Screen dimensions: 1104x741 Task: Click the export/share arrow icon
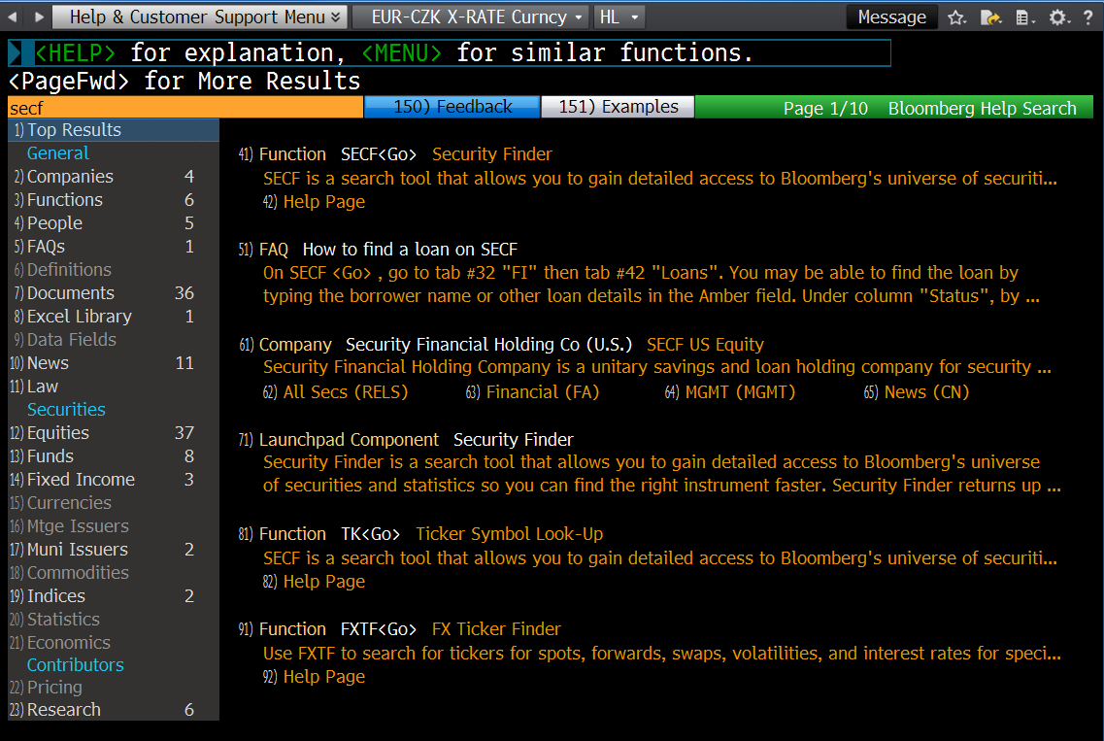point(990,17)
